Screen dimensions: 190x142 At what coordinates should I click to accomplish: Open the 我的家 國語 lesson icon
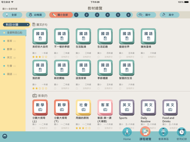[40, 68]
